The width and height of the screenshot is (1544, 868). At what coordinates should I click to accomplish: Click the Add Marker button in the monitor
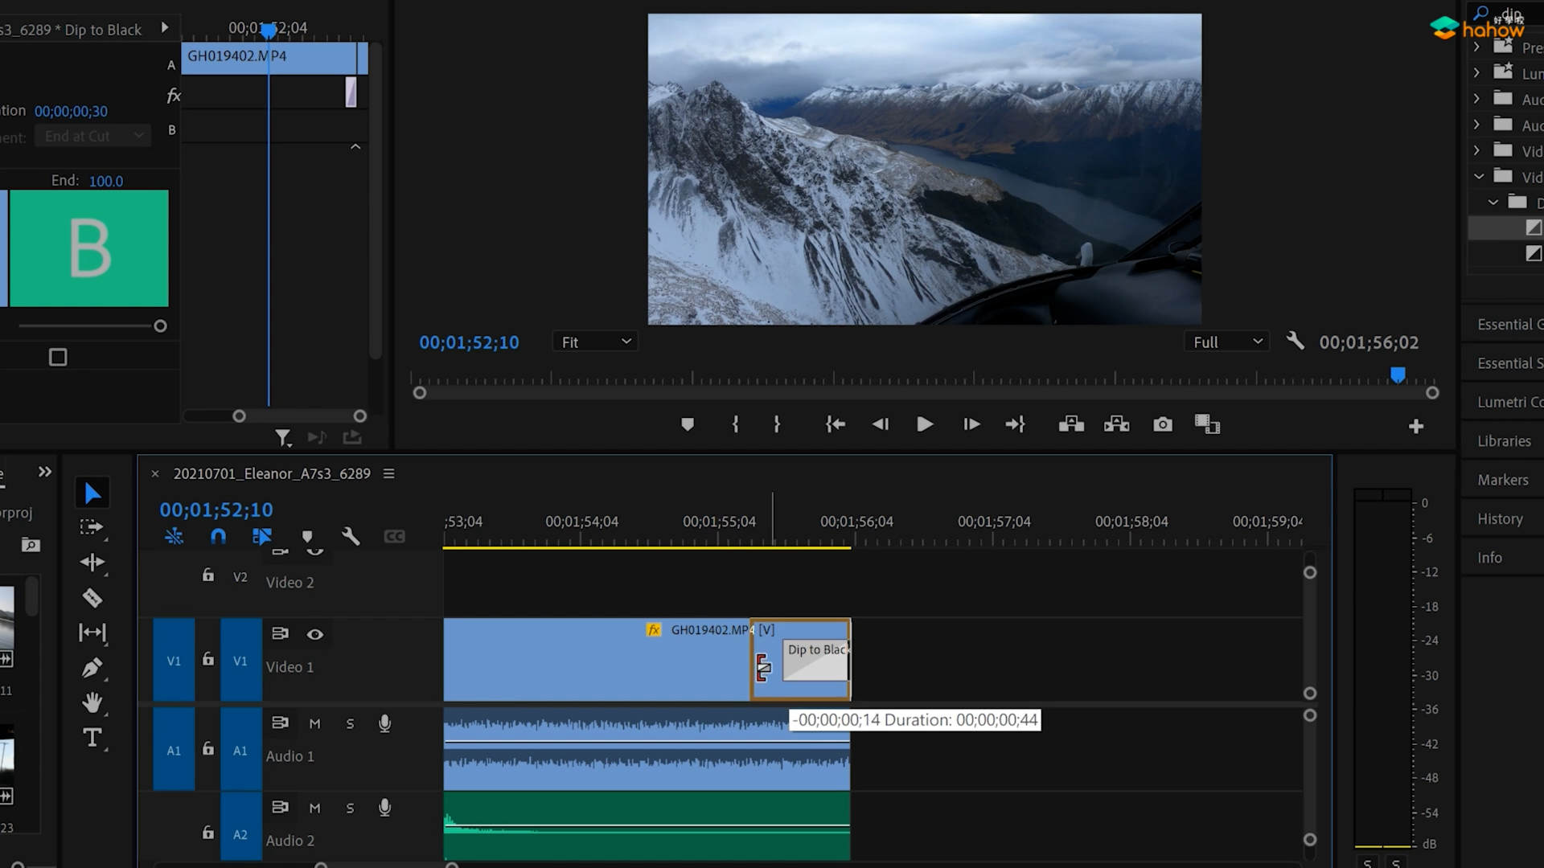point(687,424)
